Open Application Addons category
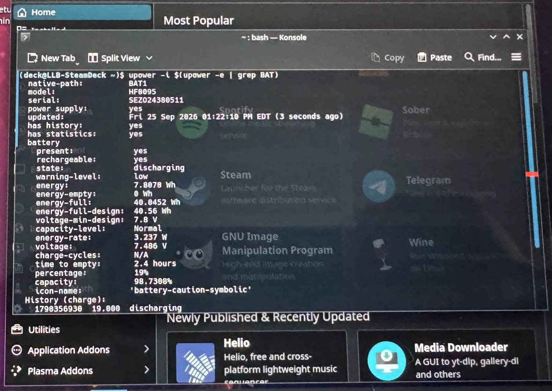Image resolution: width=552 pixels, height=391 pixels. (x=81, y=350)
